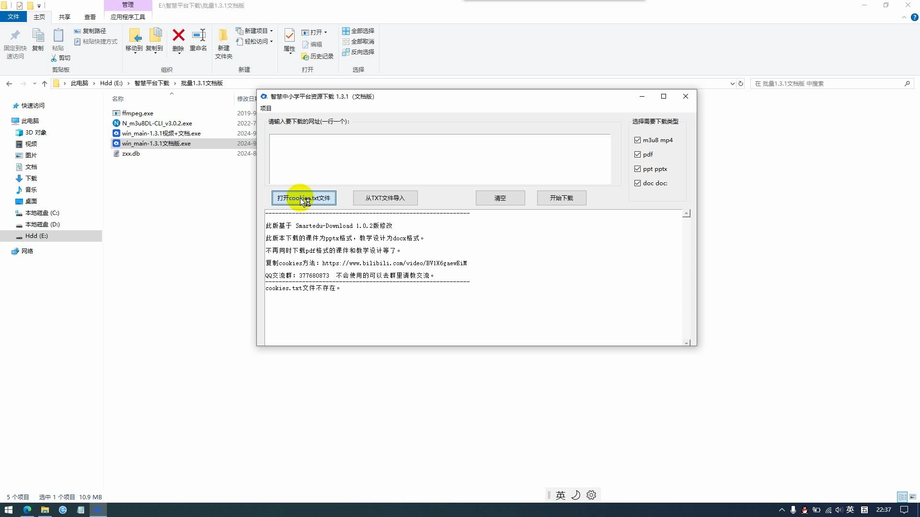This screenshot has height=517, width=920.
Task: Click the 打开cookies.txt文件 button
Action: (x=303, y=198)
